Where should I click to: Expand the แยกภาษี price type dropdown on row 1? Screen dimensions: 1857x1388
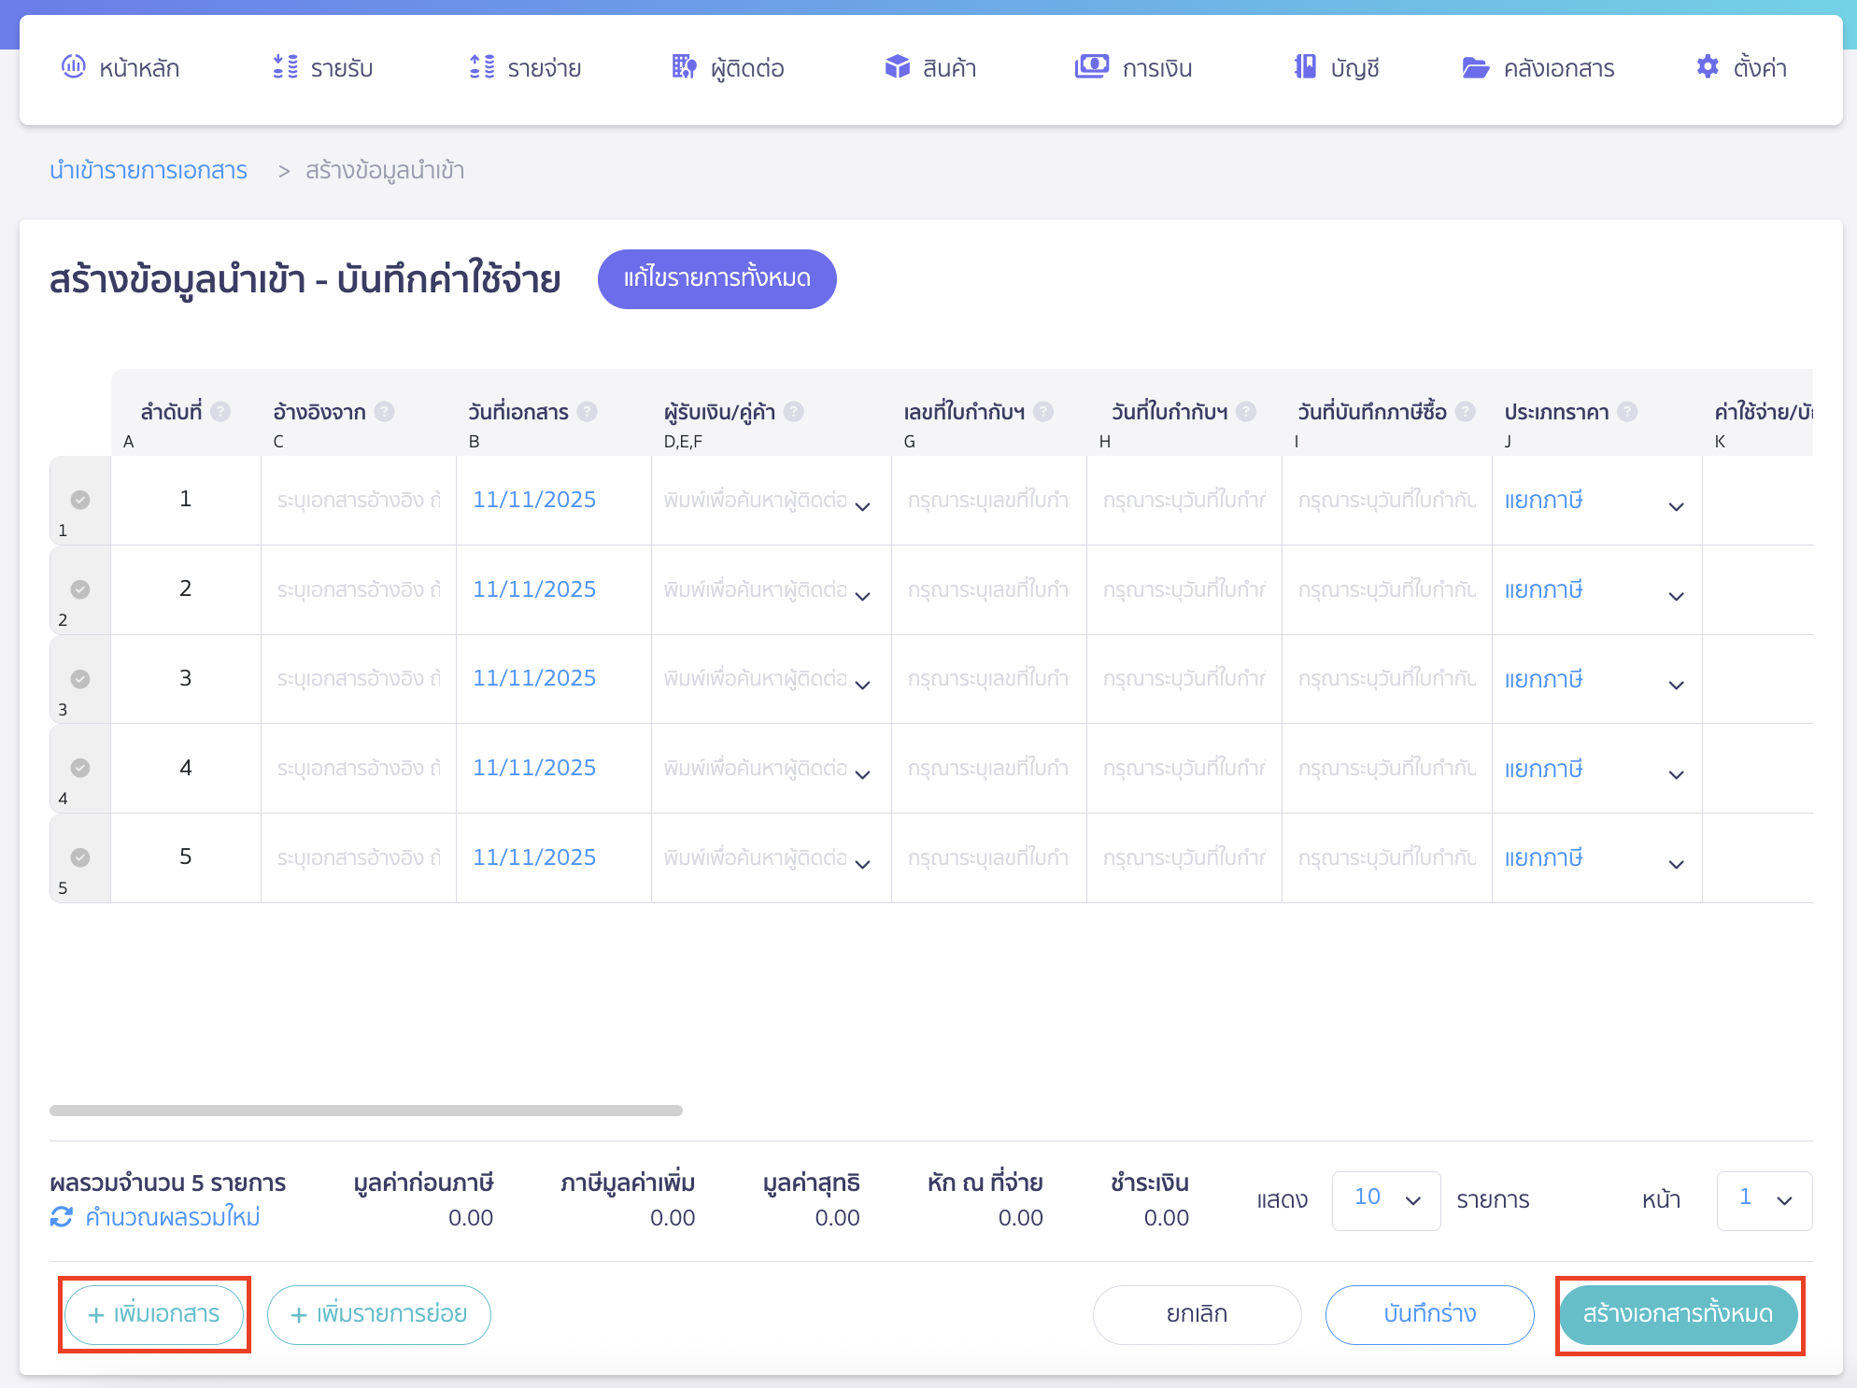[1675, 505]
